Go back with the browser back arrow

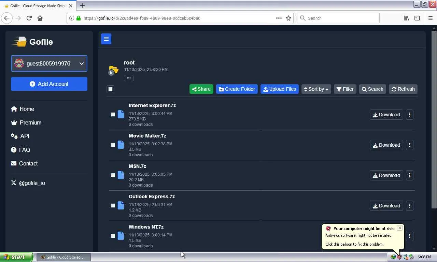7,18
